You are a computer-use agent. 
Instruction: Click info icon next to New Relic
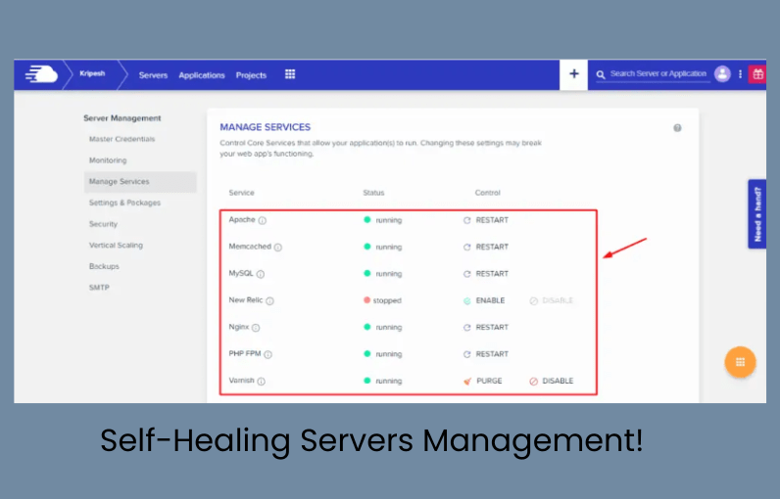click(x=269, y=301)
